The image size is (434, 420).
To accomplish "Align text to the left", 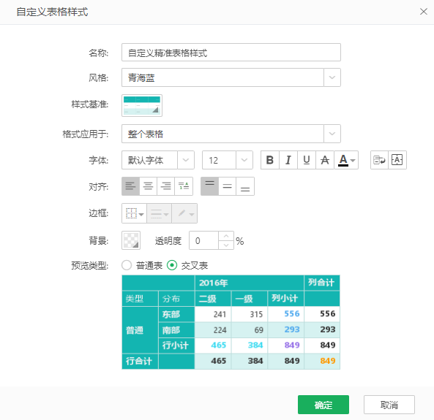I will pyautogui.click(x=130, y=186).
